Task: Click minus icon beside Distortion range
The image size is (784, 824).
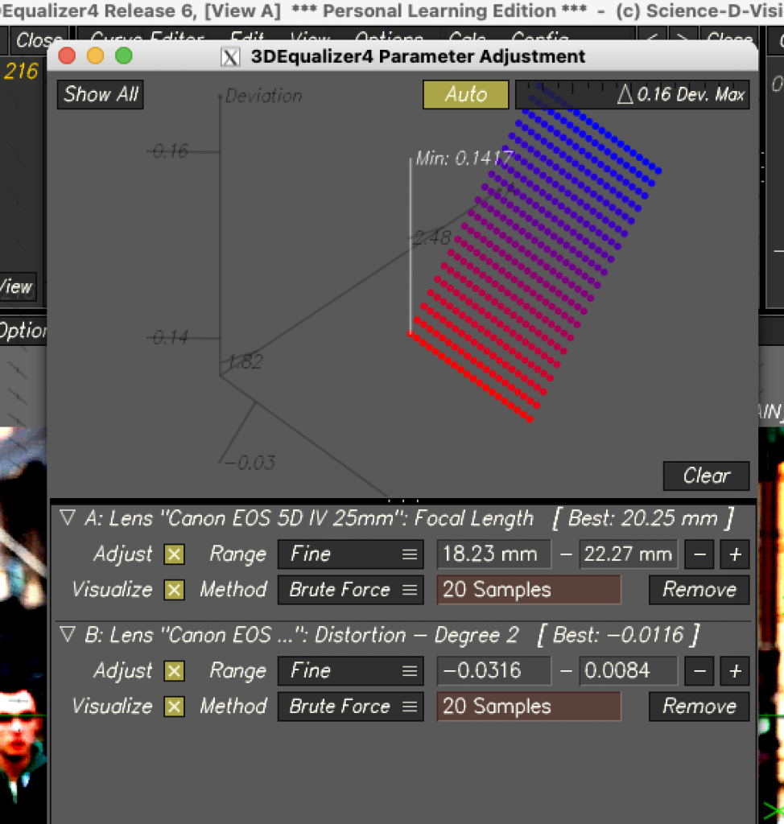Action: tap(699, 671)
